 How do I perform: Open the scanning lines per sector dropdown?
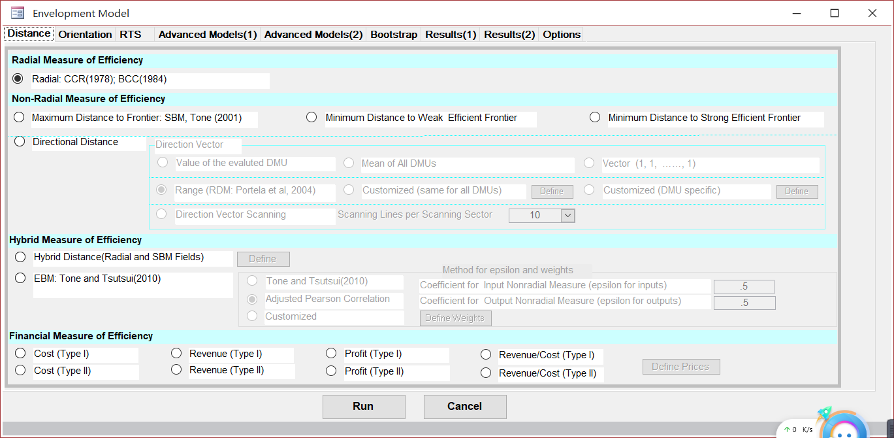[566, 215]
